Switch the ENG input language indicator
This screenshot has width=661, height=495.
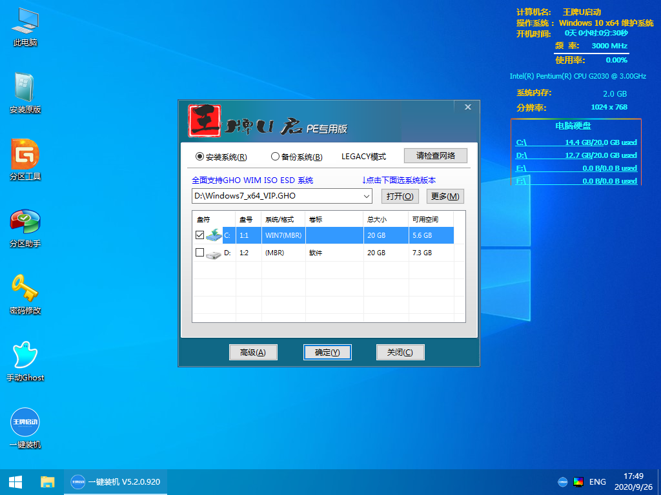point(597,482)
